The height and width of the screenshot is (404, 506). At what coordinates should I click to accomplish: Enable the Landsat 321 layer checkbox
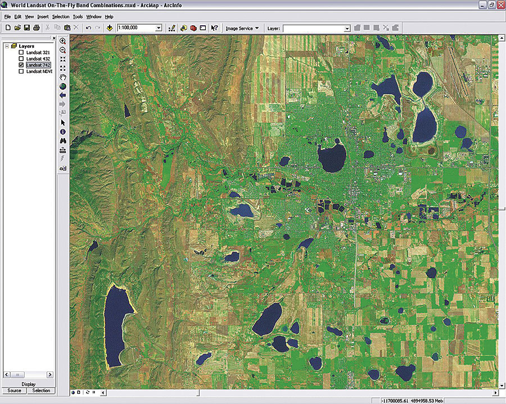tap(21, 53)
